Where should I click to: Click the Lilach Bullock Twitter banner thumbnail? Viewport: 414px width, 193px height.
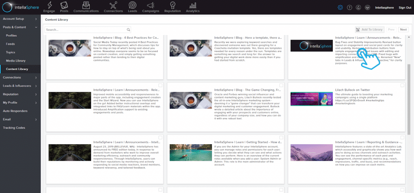pos(312,99)
